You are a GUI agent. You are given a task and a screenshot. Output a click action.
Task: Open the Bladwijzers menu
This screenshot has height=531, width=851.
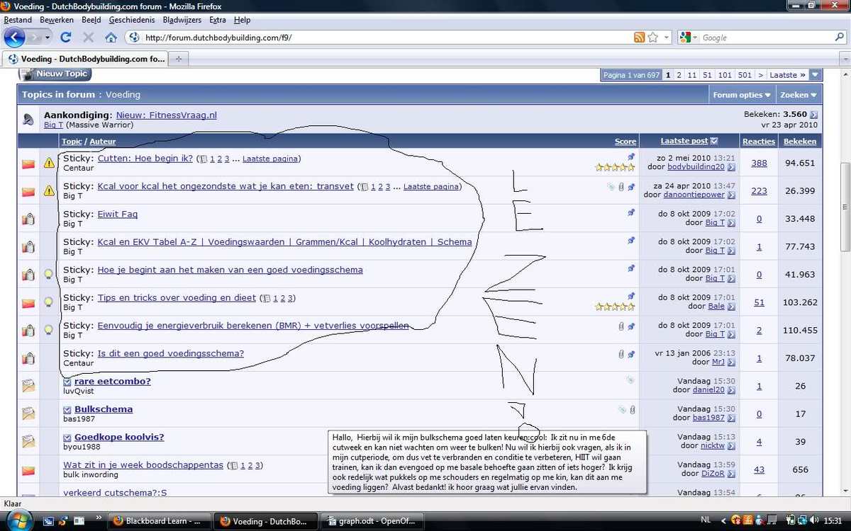click(182, 20)
